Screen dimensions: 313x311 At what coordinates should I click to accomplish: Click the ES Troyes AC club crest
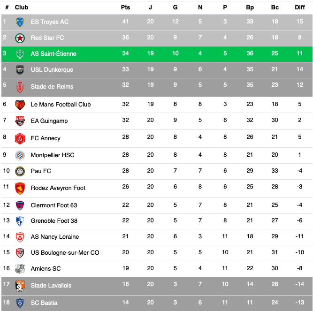[20, 22]
